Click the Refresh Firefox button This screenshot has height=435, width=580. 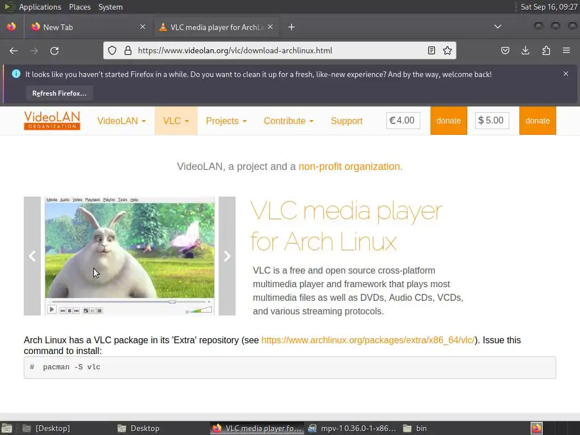(x=59, y=93)
